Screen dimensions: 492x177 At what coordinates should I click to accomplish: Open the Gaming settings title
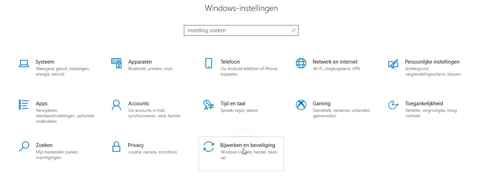pyautogui.click(x=321, y=104)
